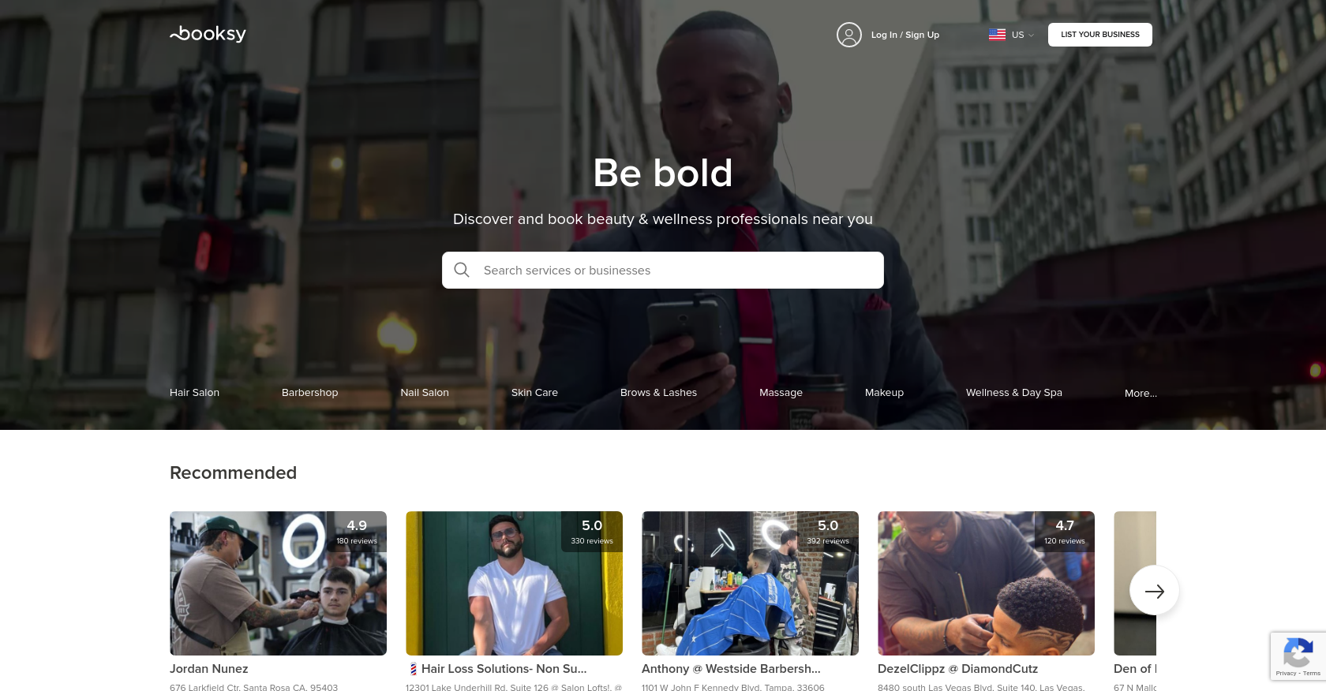This screenshot has height=691, width=1326.
Task: Click the Hair Loss Solutions listing title
Action: tap(496, 669)
